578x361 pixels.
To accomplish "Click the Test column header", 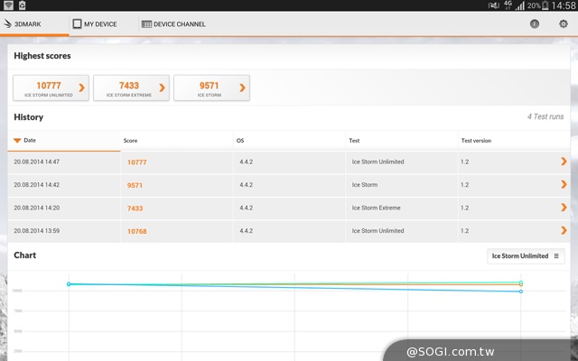I will tap(357, 141).
